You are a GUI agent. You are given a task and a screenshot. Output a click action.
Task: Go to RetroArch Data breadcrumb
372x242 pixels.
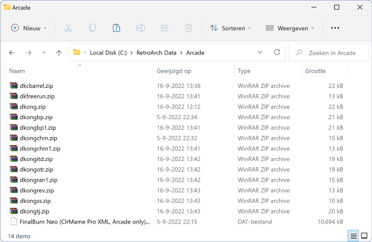pyautogui.click(x=156, y=53)
